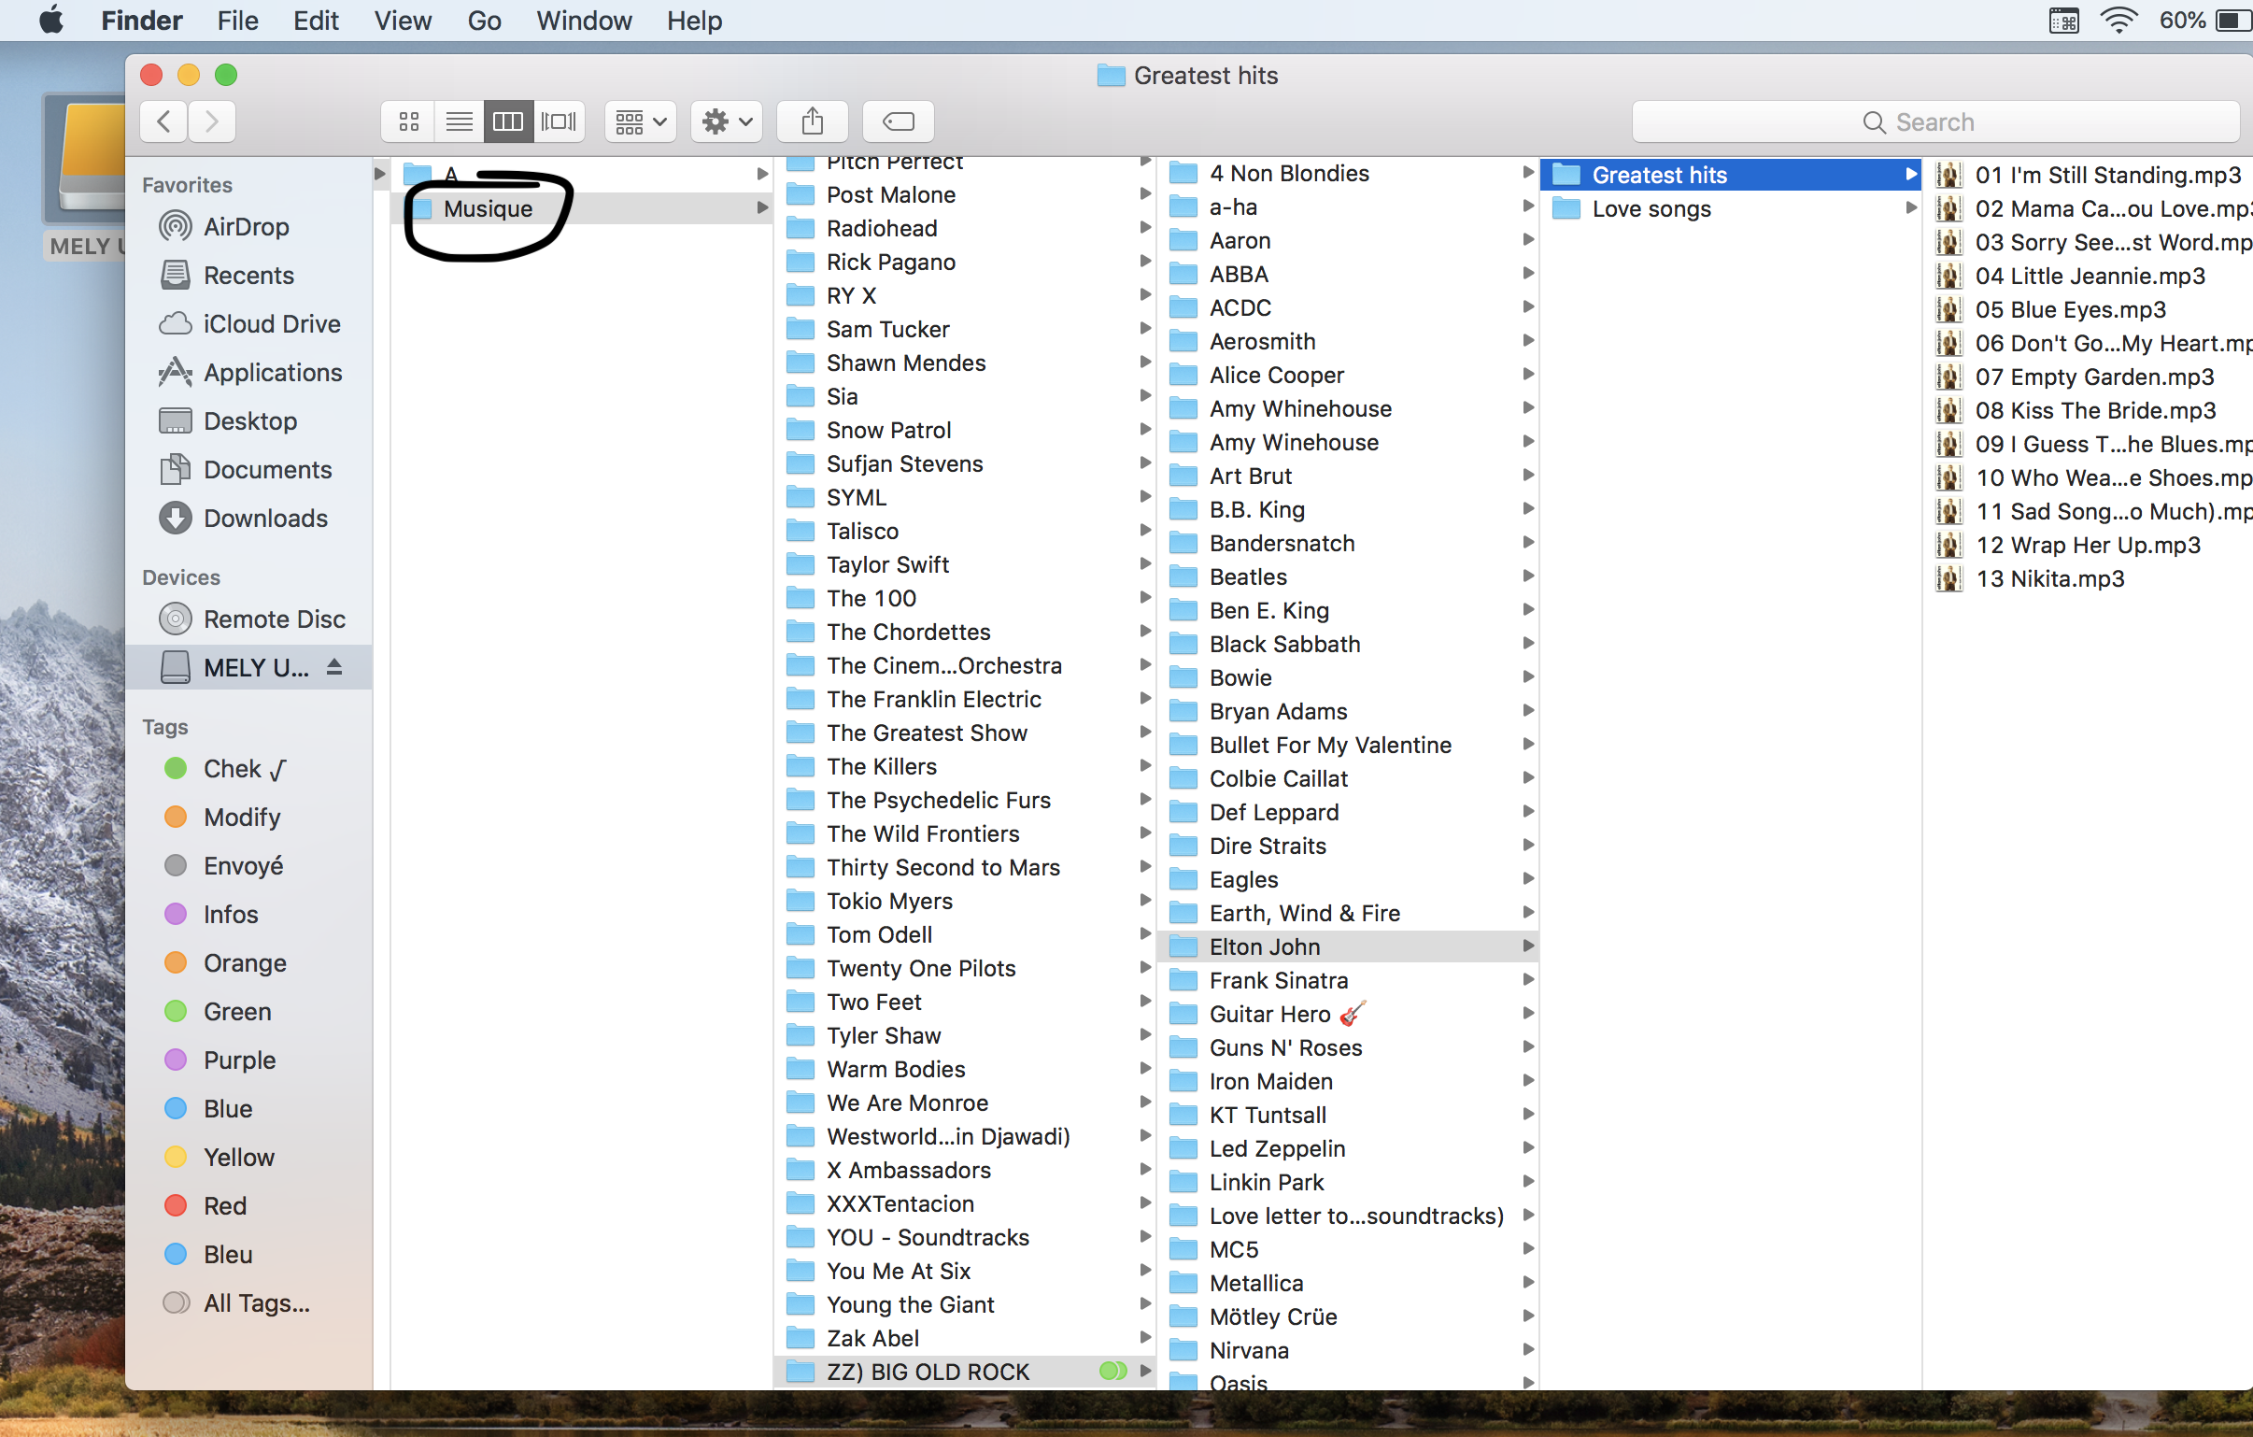The image size is (2253, 1437).
Task: Open the Go menu
Action: coord(484,21)
